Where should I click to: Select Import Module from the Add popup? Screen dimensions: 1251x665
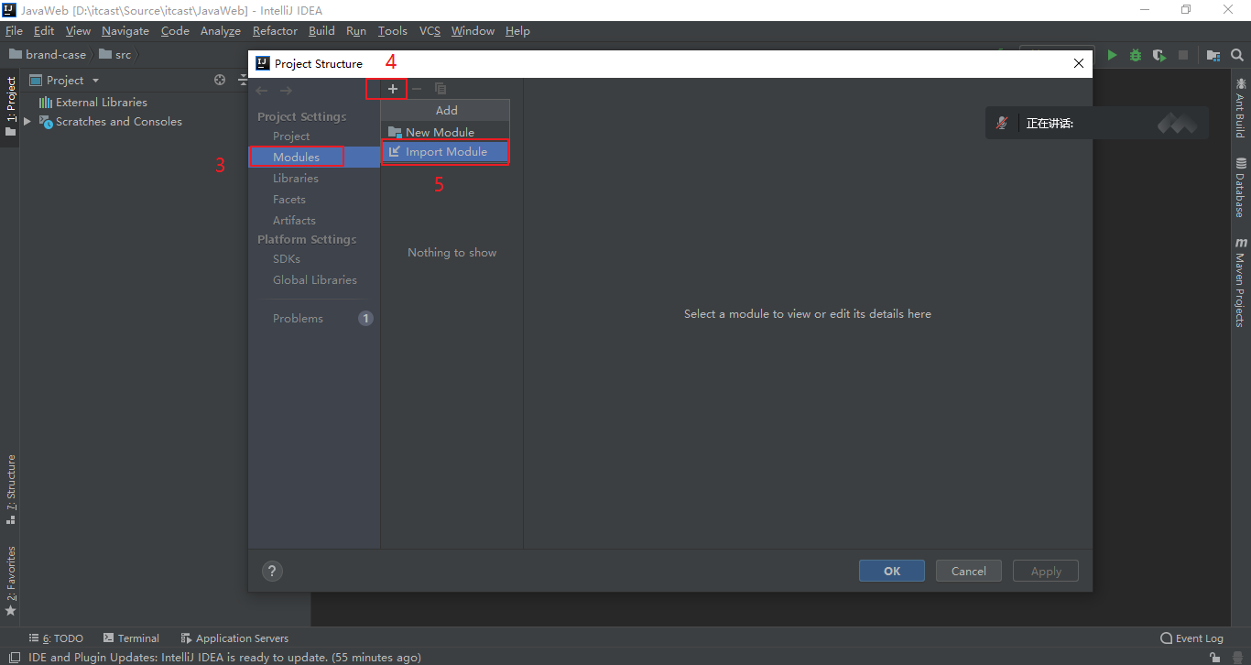tap(446, 152)
